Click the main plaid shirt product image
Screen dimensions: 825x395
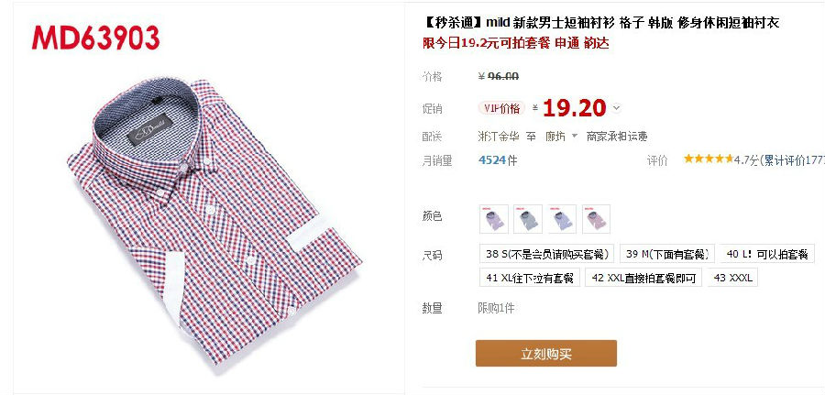(214, 221)
